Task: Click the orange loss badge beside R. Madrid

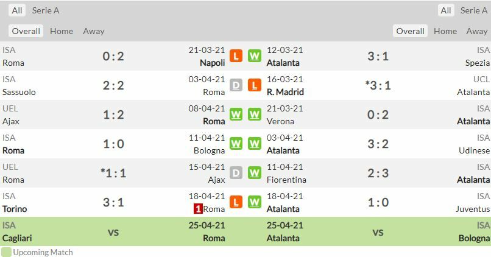Action: (x=255, y=86)
